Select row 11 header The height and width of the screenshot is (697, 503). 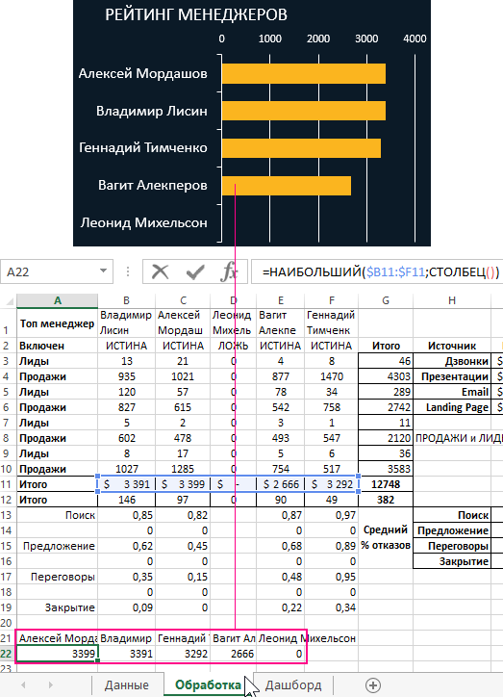click(x=8, y=484)
